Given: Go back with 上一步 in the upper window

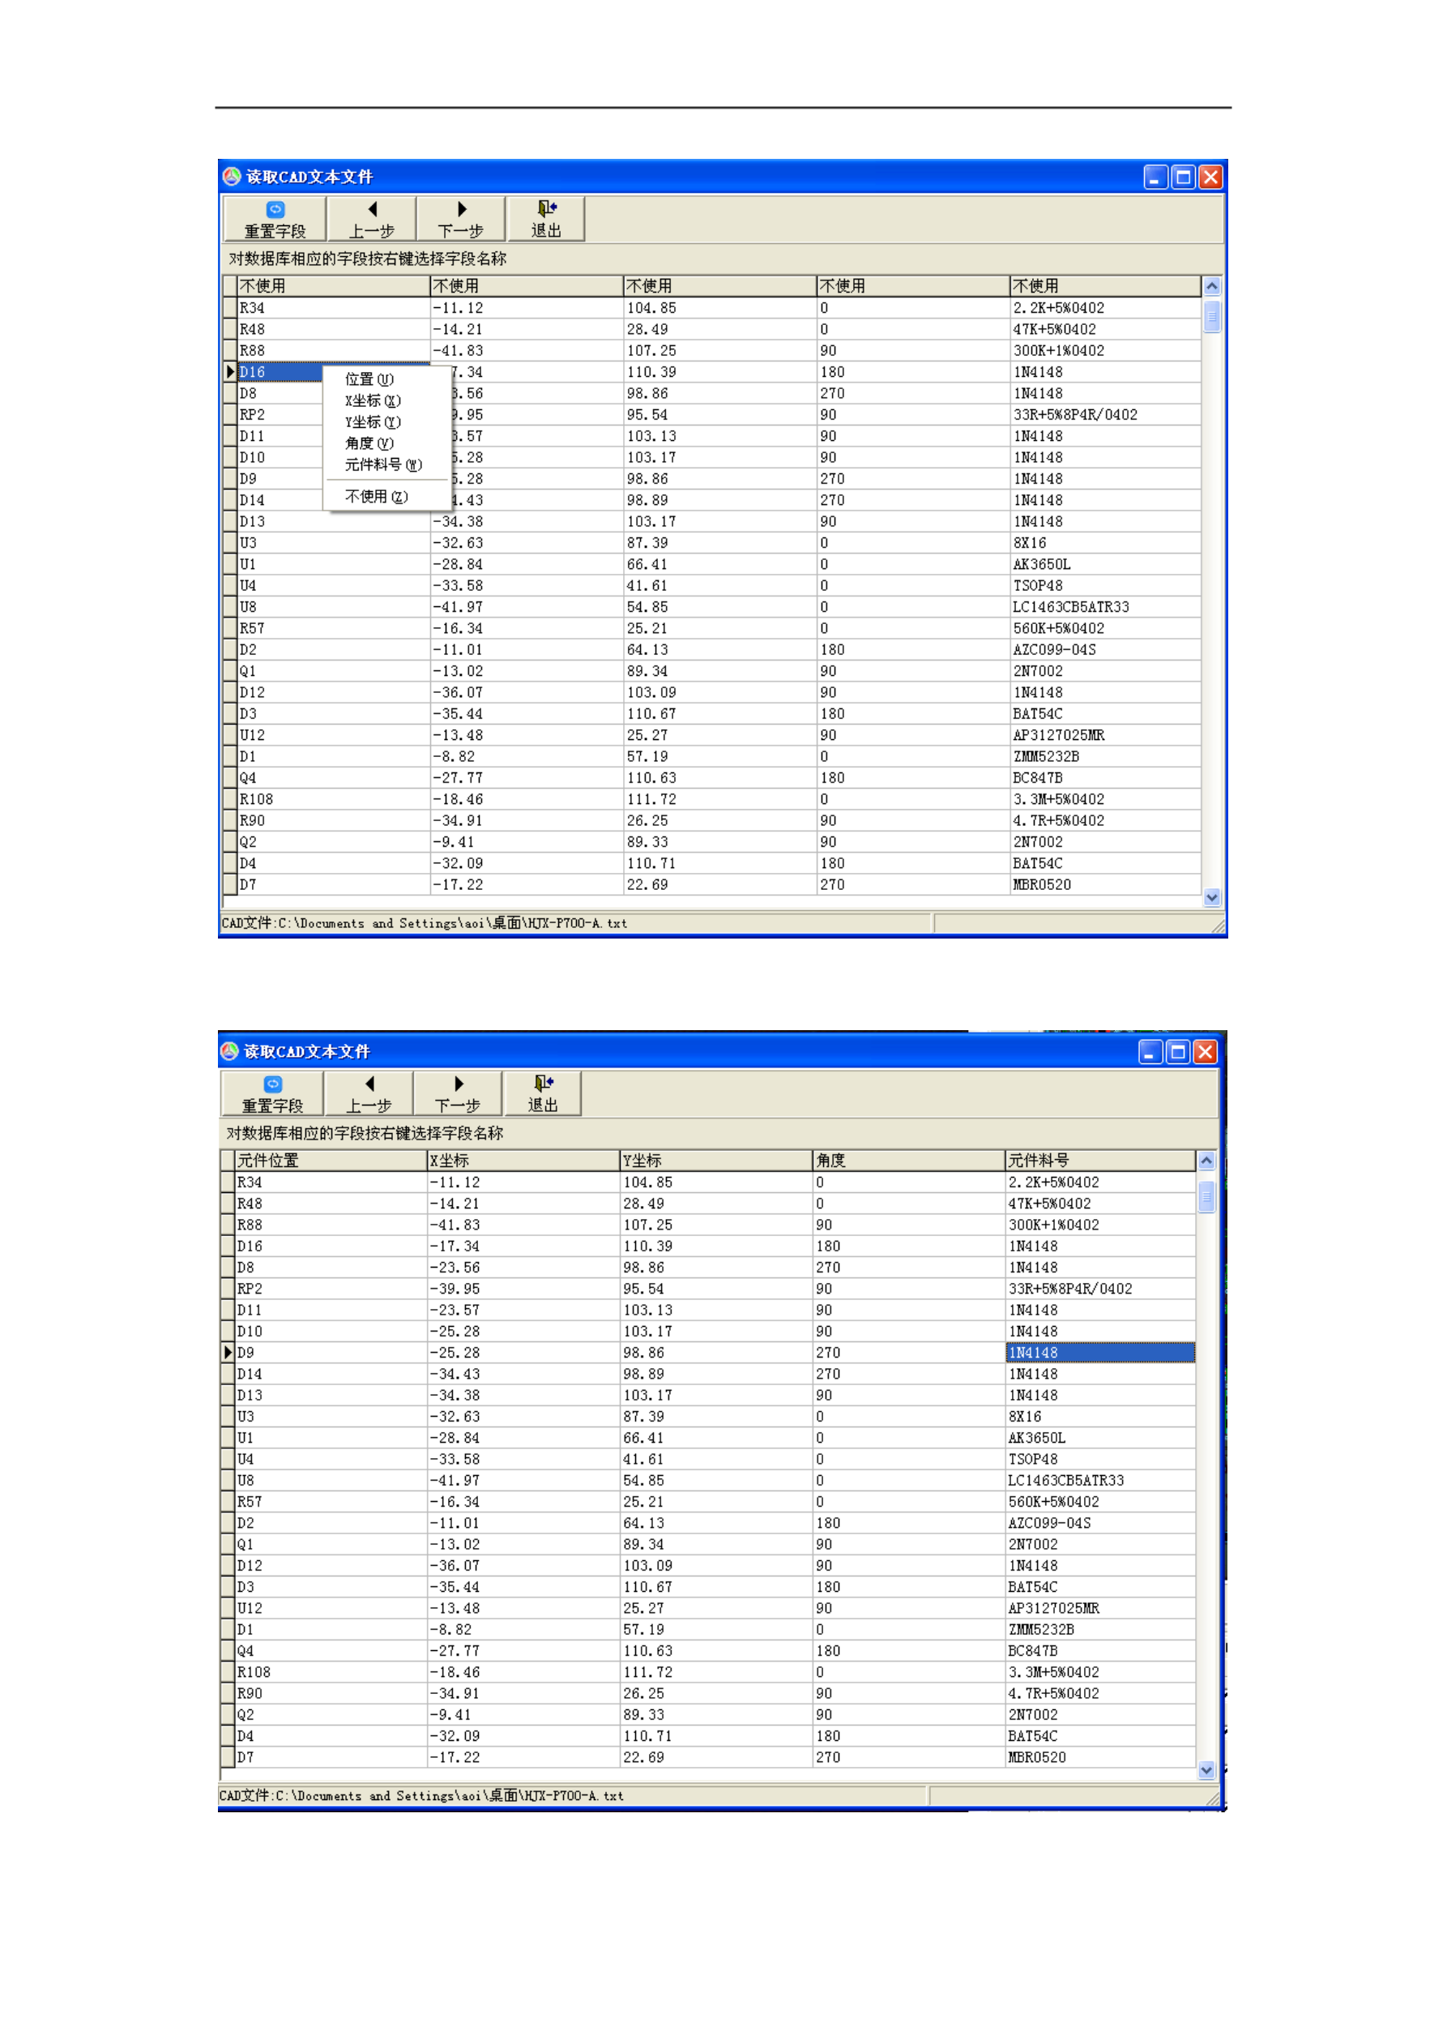Looking at the screenshot, I should [372, 219].
